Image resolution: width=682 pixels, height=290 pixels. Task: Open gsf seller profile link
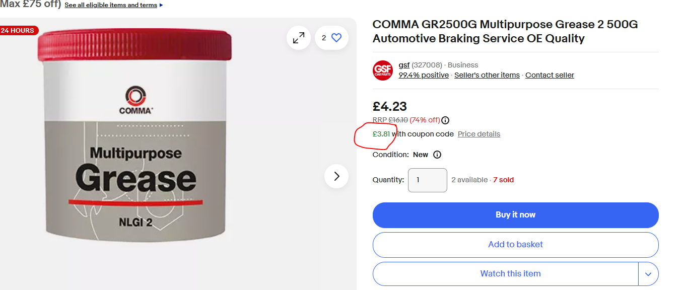(404, 65)
